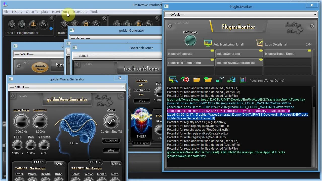Select the goldenGenerator plugin slot
The width and height of the screenshot is (322, 181).
pyautogui.click(x=239, y=54)
